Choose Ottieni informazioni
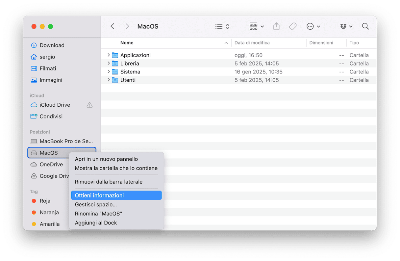This screenshot has height=261, width=400. click(116, 195)
